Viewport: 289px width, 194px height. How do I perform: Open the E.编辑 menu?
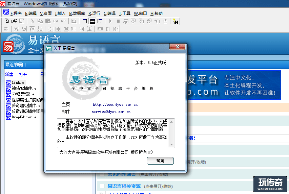click(31, 14)
